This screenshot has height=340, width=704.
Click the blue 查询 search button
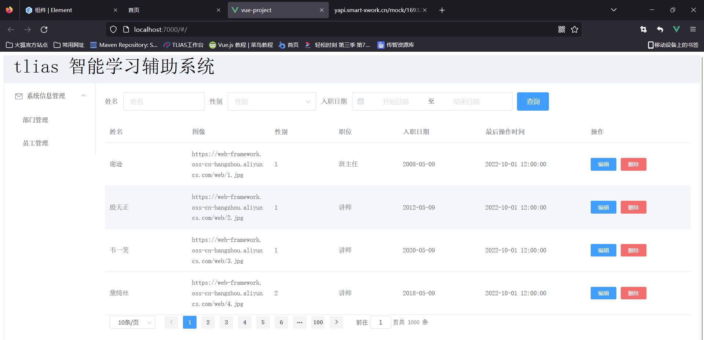(x=532, y=101)
